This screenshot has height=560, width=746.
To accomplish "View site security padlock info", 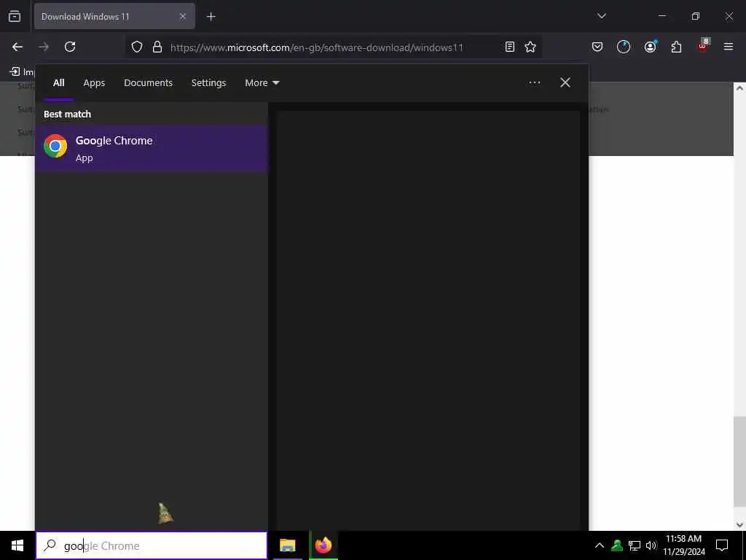I will 157,47.
